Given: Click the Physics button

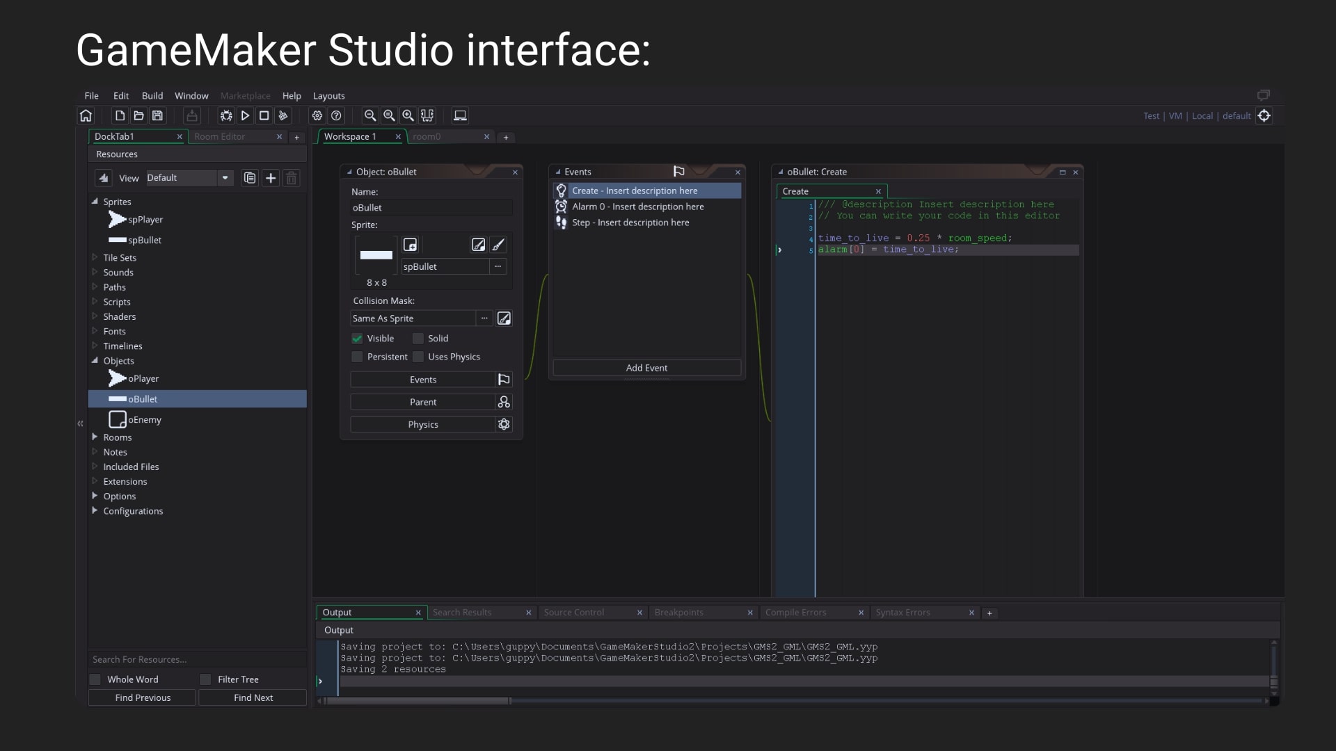Looking at the screenshot, I should [x=423, y=424].
